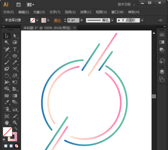This screenshot has width=168, height=150.
Task: Select the Type tool
Action: [15, 49]
